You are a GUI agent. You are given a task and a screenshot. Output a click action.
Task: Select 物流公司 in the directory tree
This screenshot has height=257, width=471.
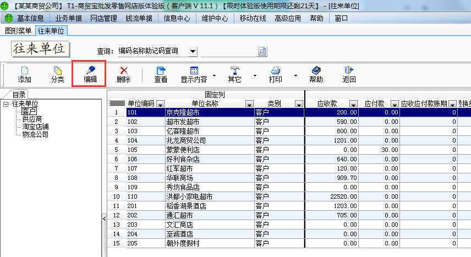[x=35, y=134]
